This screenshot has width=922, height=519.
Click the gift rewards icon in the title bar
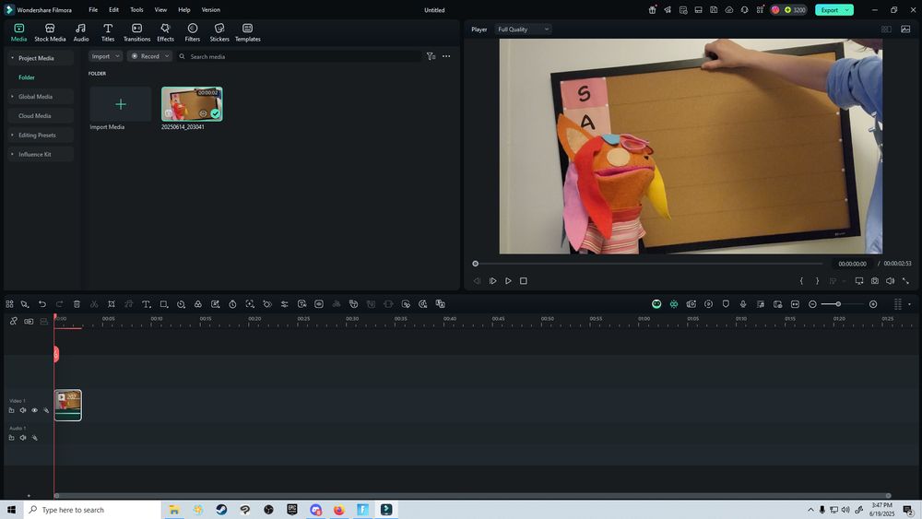coord(652,10)
